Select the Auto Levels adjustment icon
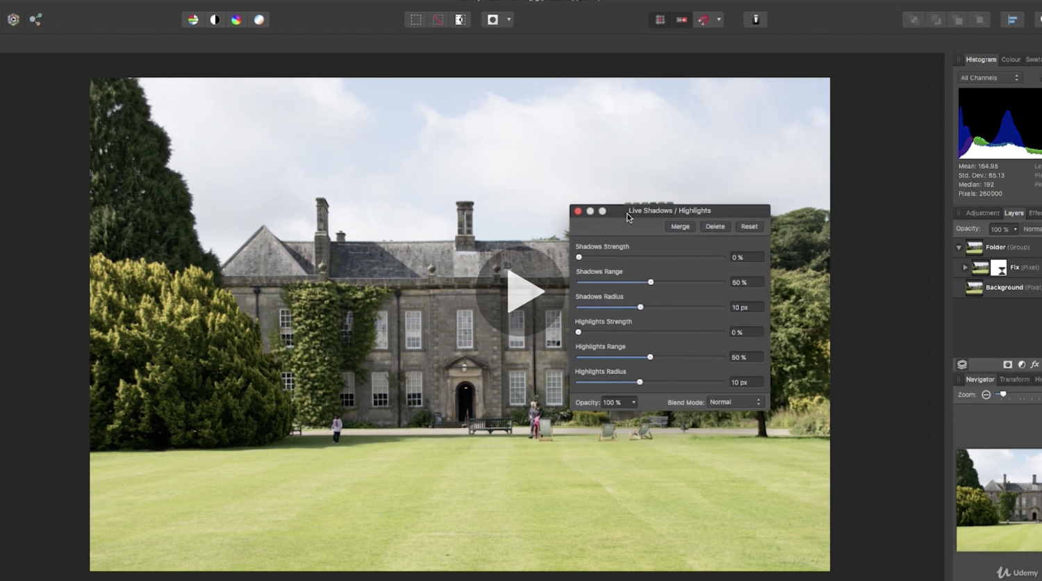 192,19
